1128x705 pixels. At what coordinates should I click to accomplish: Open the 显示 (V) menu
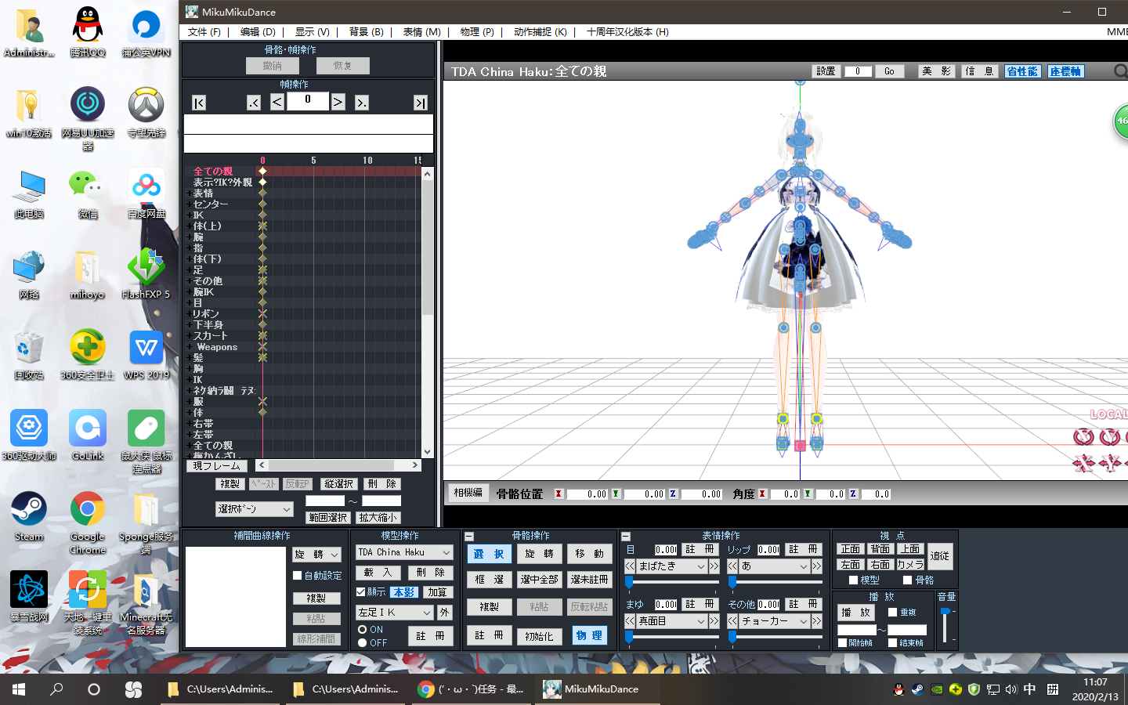(313, 32)
